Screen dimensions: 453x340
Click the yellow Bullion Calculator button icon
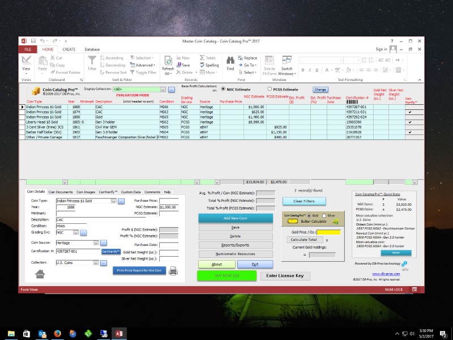[x=293, y=221]
